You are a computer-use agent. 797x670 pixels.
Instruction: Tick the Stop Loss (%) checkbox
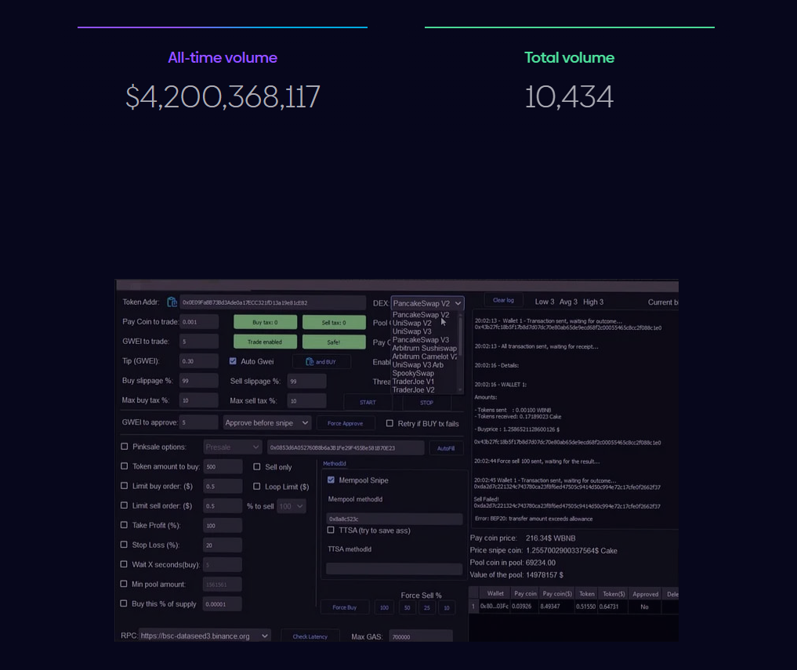pyautogui.click(x=124, y=545)
